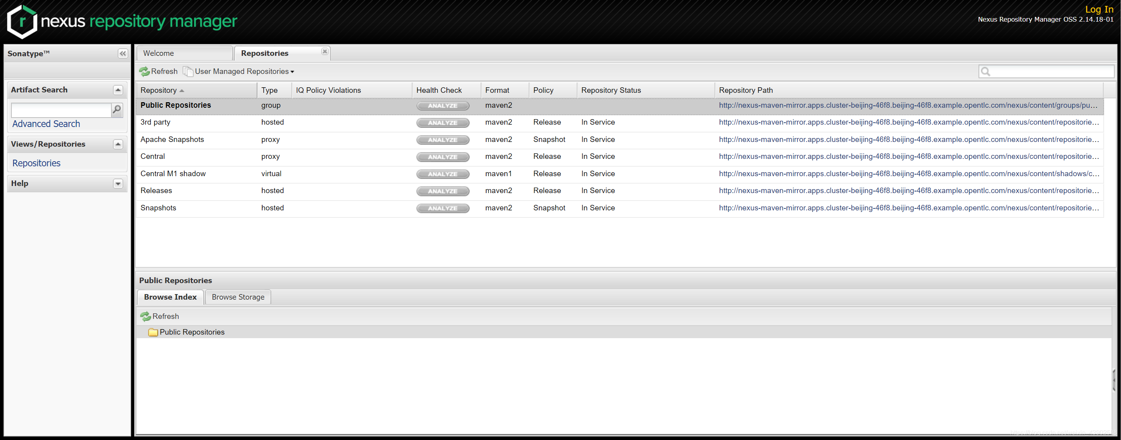Click ANALYZE for Central M1 shadow
This screenshot has height=440, width=1121.
[442, 174]
